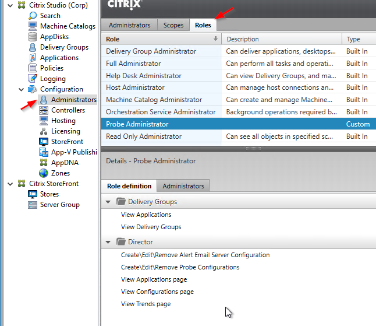Click the AppDisks disk icon
376x326 pixels.
click(x=33, y=37)
